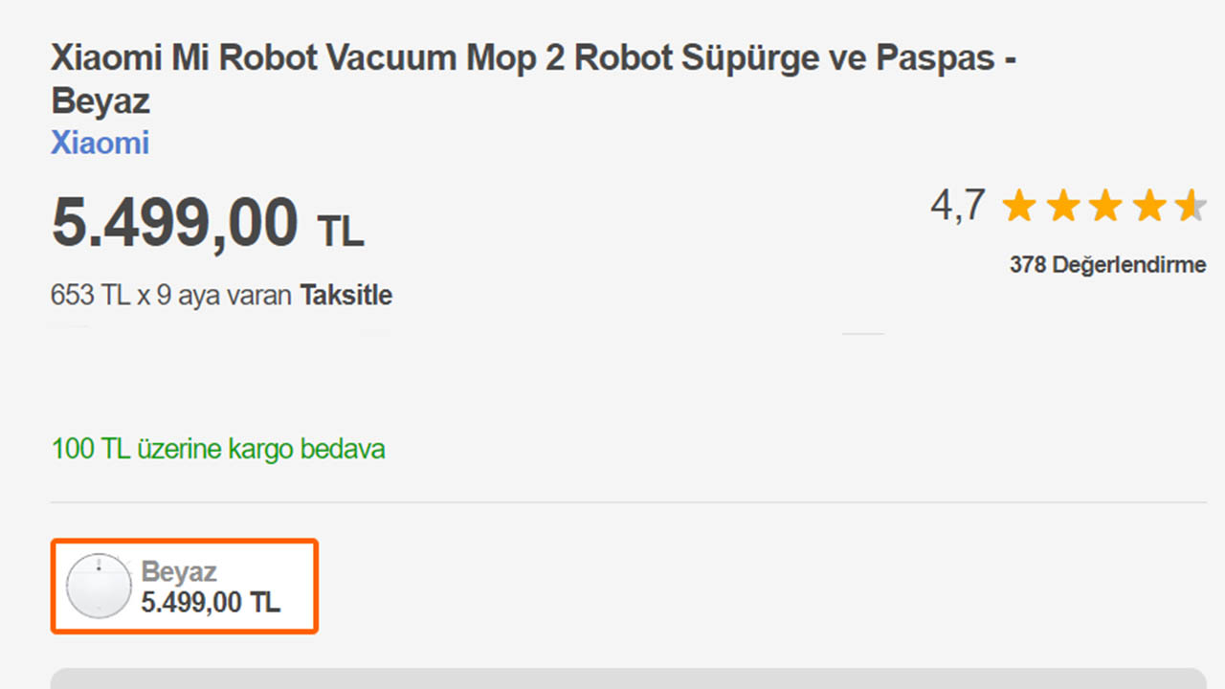The width and height of the screenshot is (1225, 689).
Task: Click the 4,7 rating score
Action: pyautogui.click(x=957, y=206)
